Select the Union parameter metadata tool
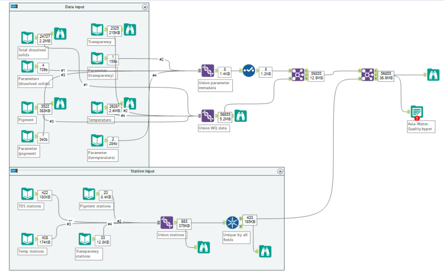The image size is (444, 274). (x=208, y=71)
